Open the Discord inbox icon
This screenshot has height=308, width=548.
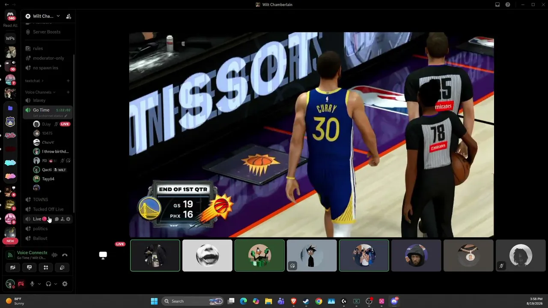pyautogui.click(x=497, y=5)
